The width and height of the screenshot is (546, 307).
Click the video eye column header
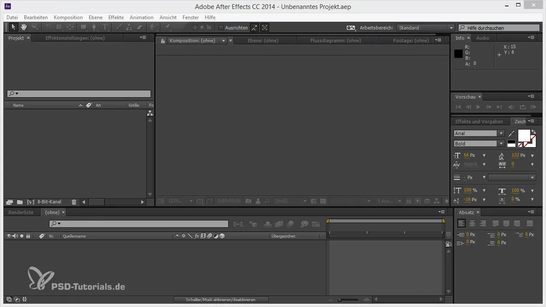(9, 236)
